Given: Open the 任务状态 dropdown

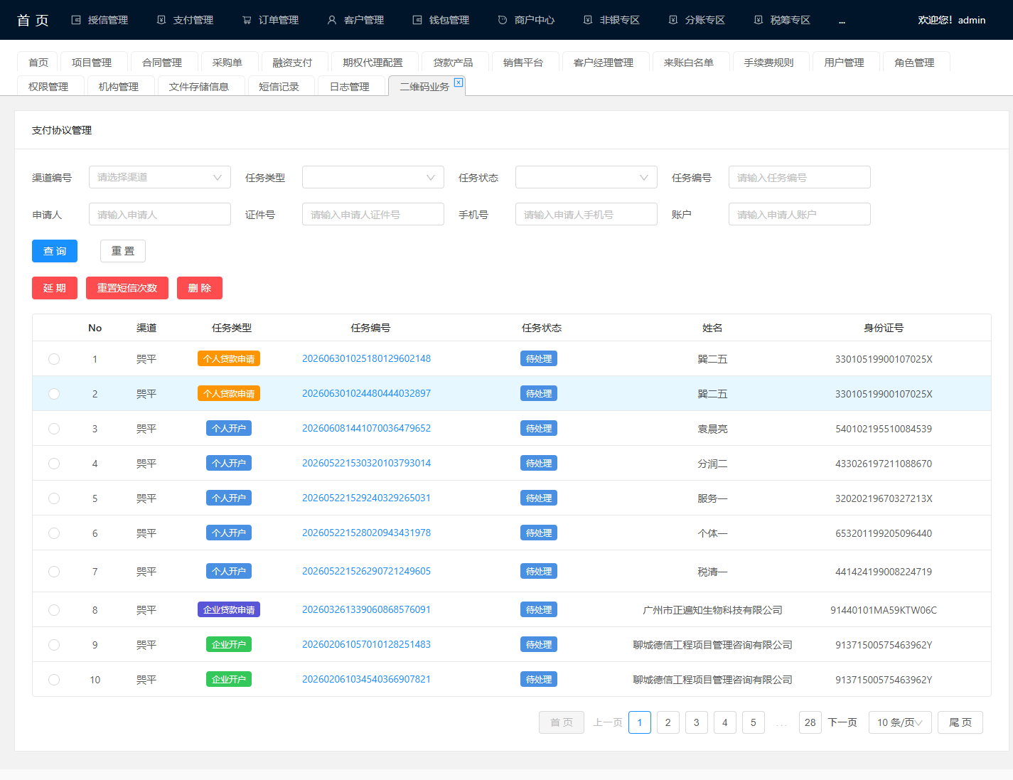Looking at the screenshot, I should pyautogui.click(x=586, y=177).
